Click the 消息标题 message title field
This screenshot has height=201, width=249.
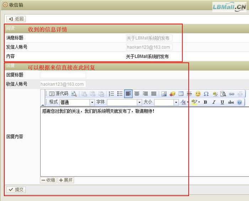click(x=149, y=38)
